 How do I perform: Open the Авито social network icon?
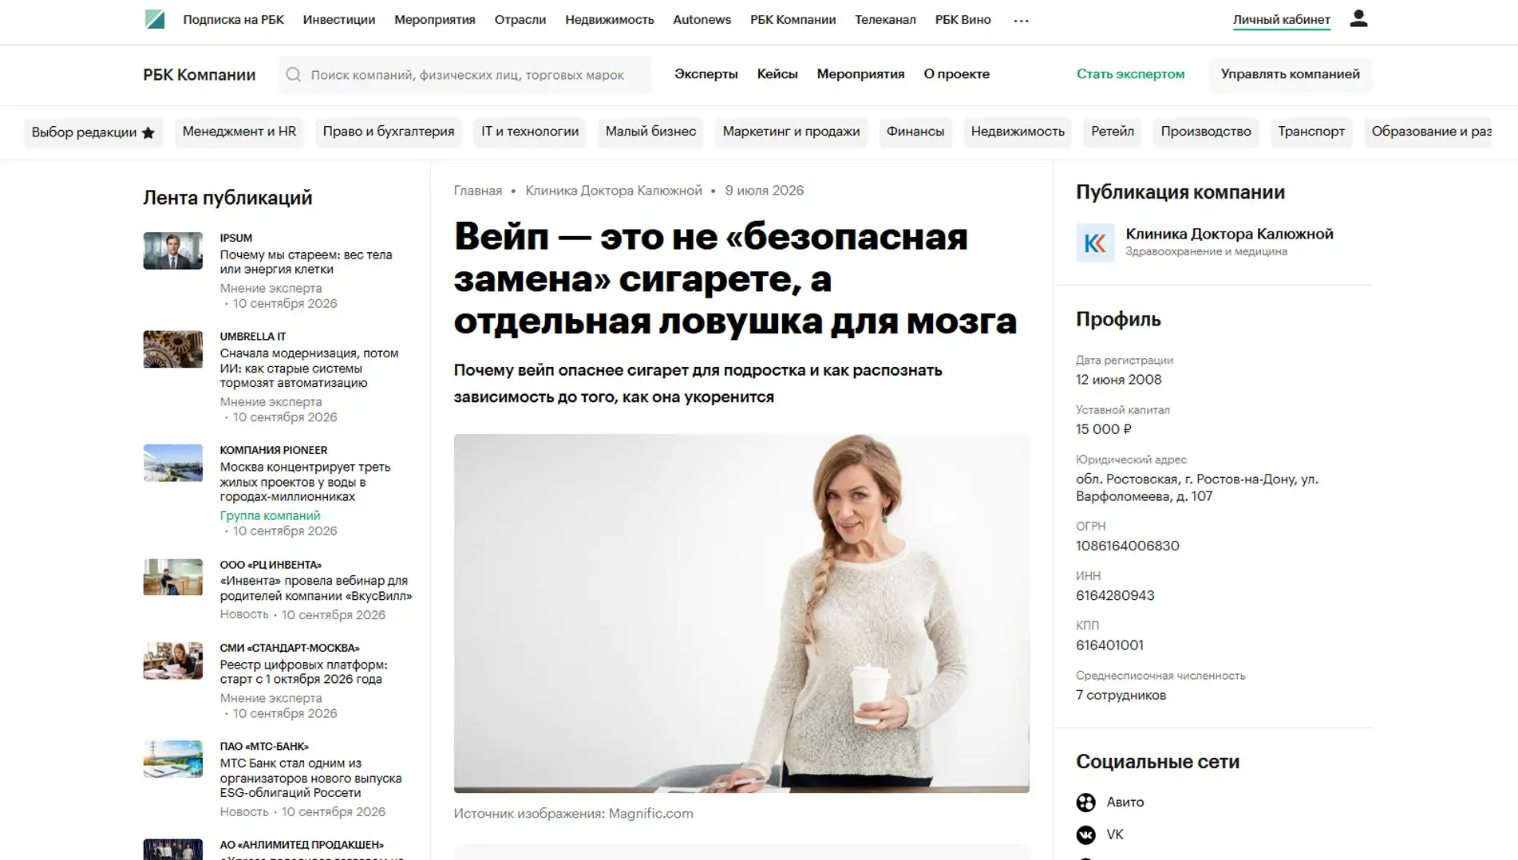click(x=1085, y=803)
